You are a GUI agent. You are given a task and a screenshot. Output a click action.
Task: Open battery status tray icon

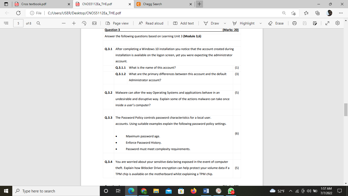(315, 191)
